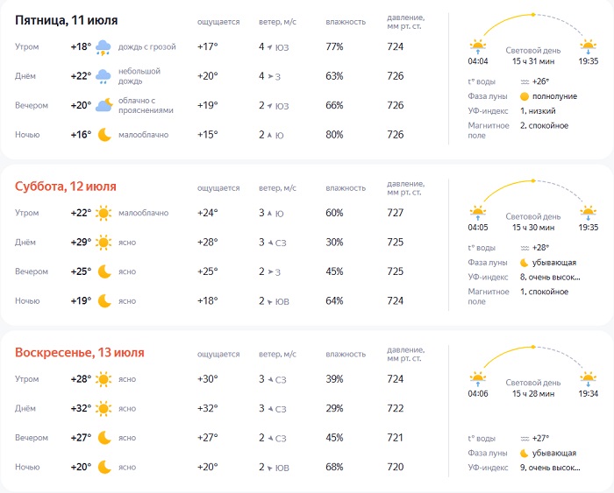
Task: Click the thunderstorm icon for Friday morning
Action: [104, 47]
